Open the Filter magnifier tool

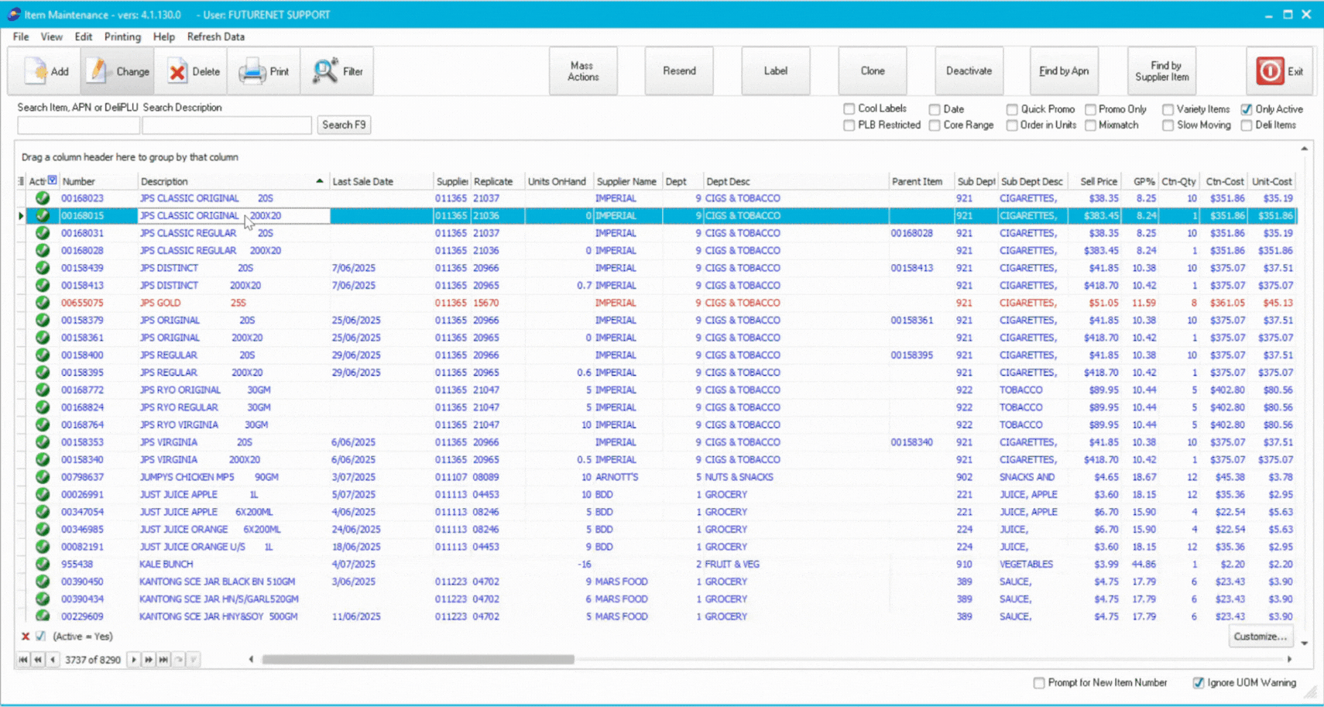pyautogui.click(x=325, y=71)
